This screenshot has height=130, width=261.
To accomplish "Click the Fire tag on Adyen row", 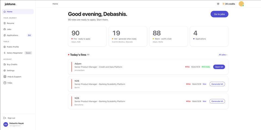I will 187,67.
